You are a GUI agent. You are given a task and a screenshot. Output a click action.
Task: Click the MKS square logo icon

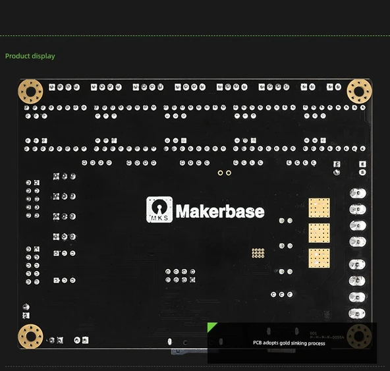159,210
